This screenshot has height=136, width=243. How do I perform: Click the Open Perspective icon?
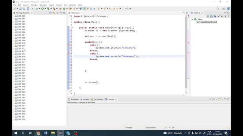(224, 9)
